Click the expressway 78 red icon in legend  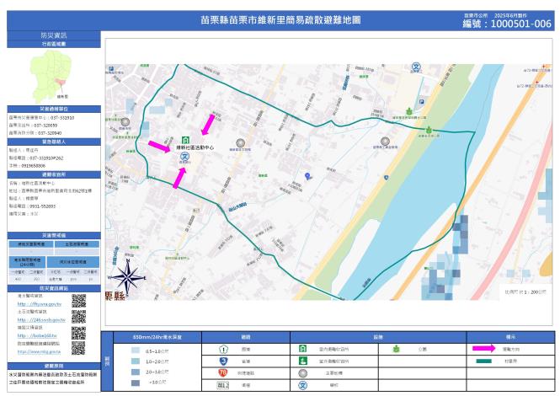223,372
